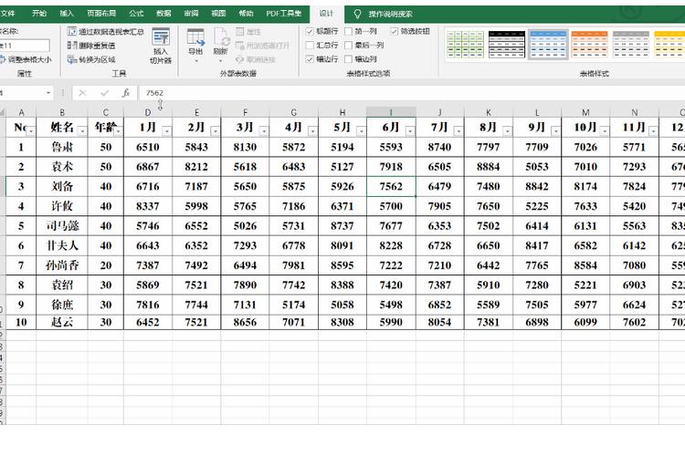The height and width of the screenshot is (456, 685).
Task: Select cell containing 8884
Action: point(489,167)
